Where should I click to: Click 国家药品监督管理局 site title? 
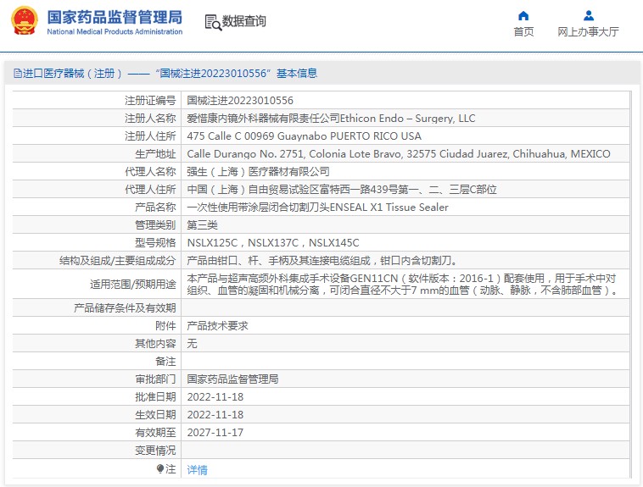(x=115, y=17)
